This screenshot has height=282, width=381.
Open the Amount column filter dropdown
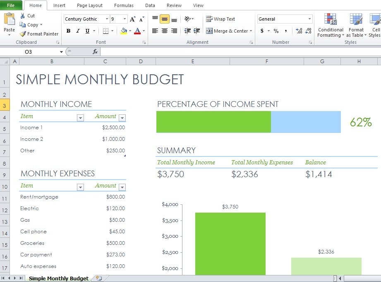pos(122,118)
